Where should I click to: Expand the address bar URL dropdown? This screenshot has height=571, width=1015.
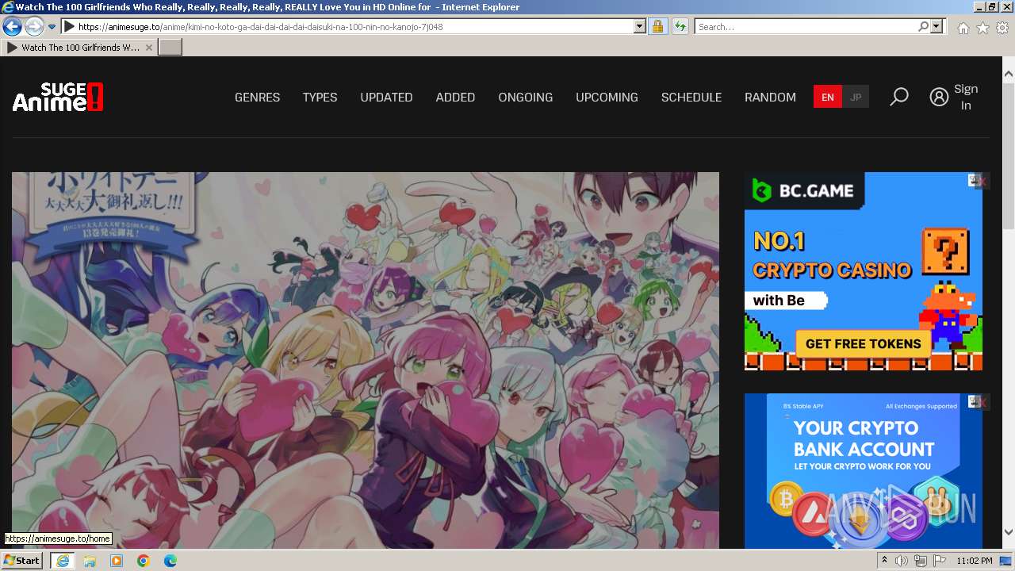640,26
